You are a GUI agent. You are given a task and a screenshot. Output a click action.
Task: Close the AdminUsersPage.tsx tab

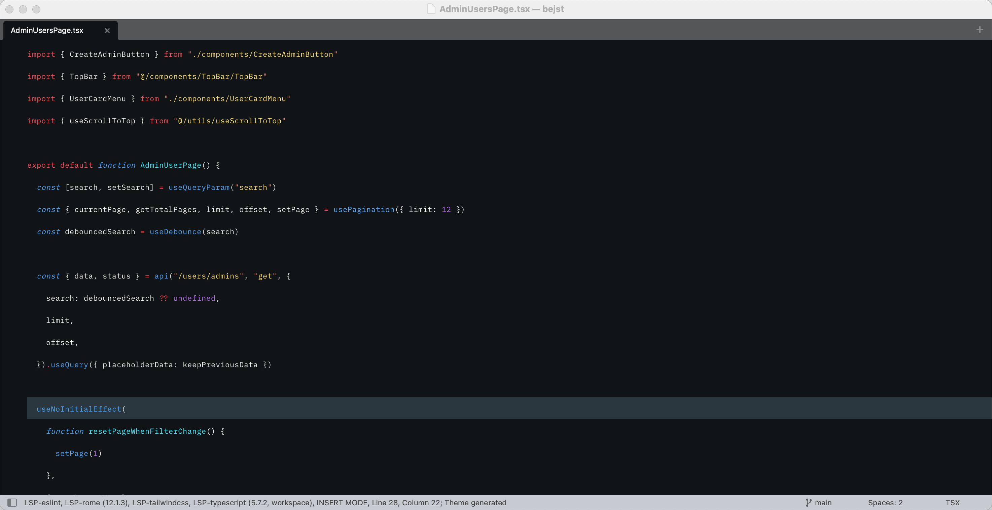(107, 30)
